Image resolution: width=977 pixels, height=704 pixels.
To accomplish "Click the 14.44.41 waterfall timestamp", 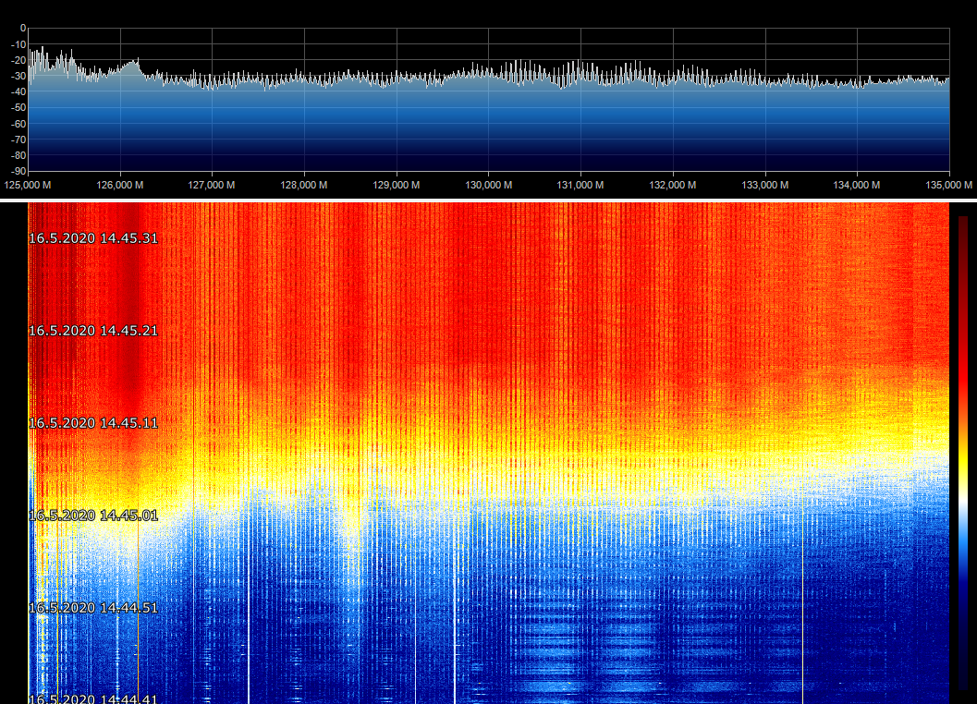I will pos(93,698).
